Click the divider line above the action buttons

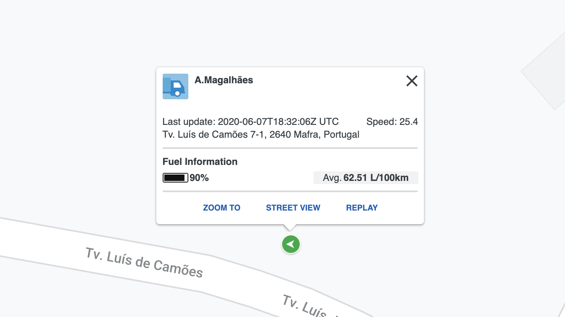tap(290, 191)
